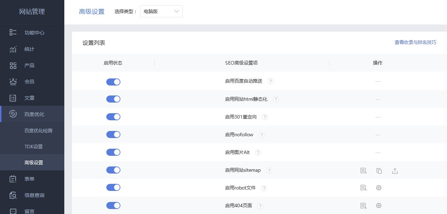Turn off the 启用图片Alt switch
The image size is (447, 214).
tap(113, 152)
